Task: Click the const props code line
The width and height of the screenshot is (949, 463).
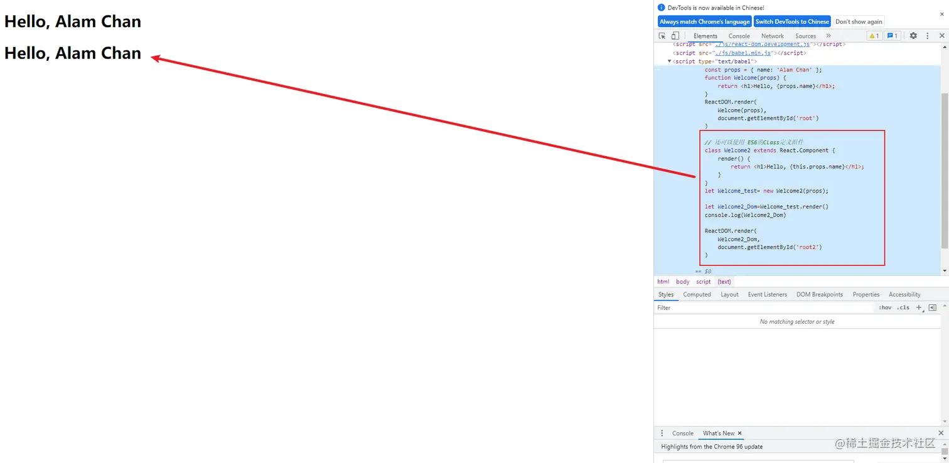Action: pyautogui.click(x=763, y=70)
